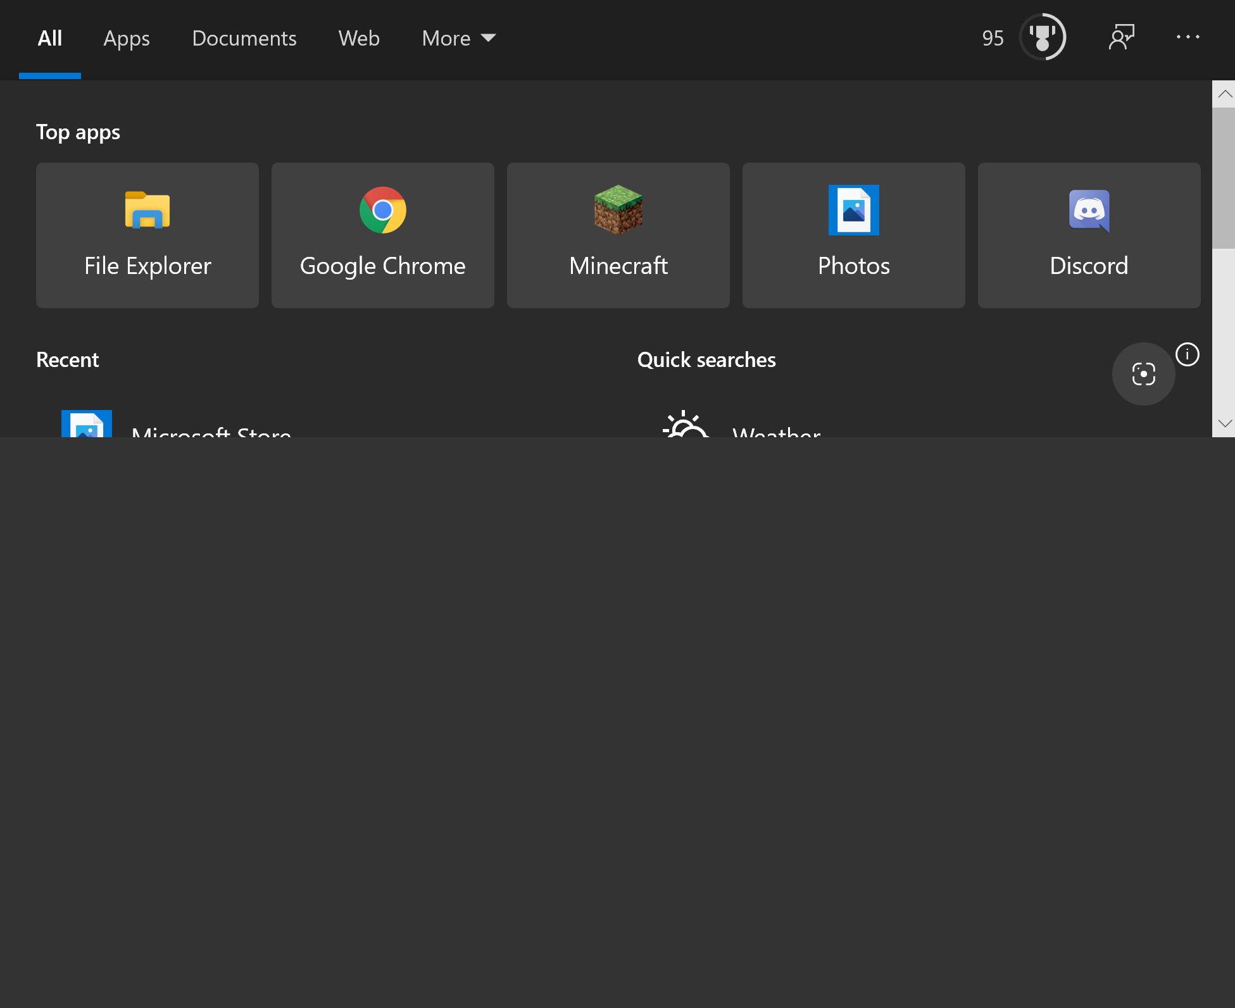
Task: Launch Google Chrome from Top apps
Action: [x=383, y=235]
